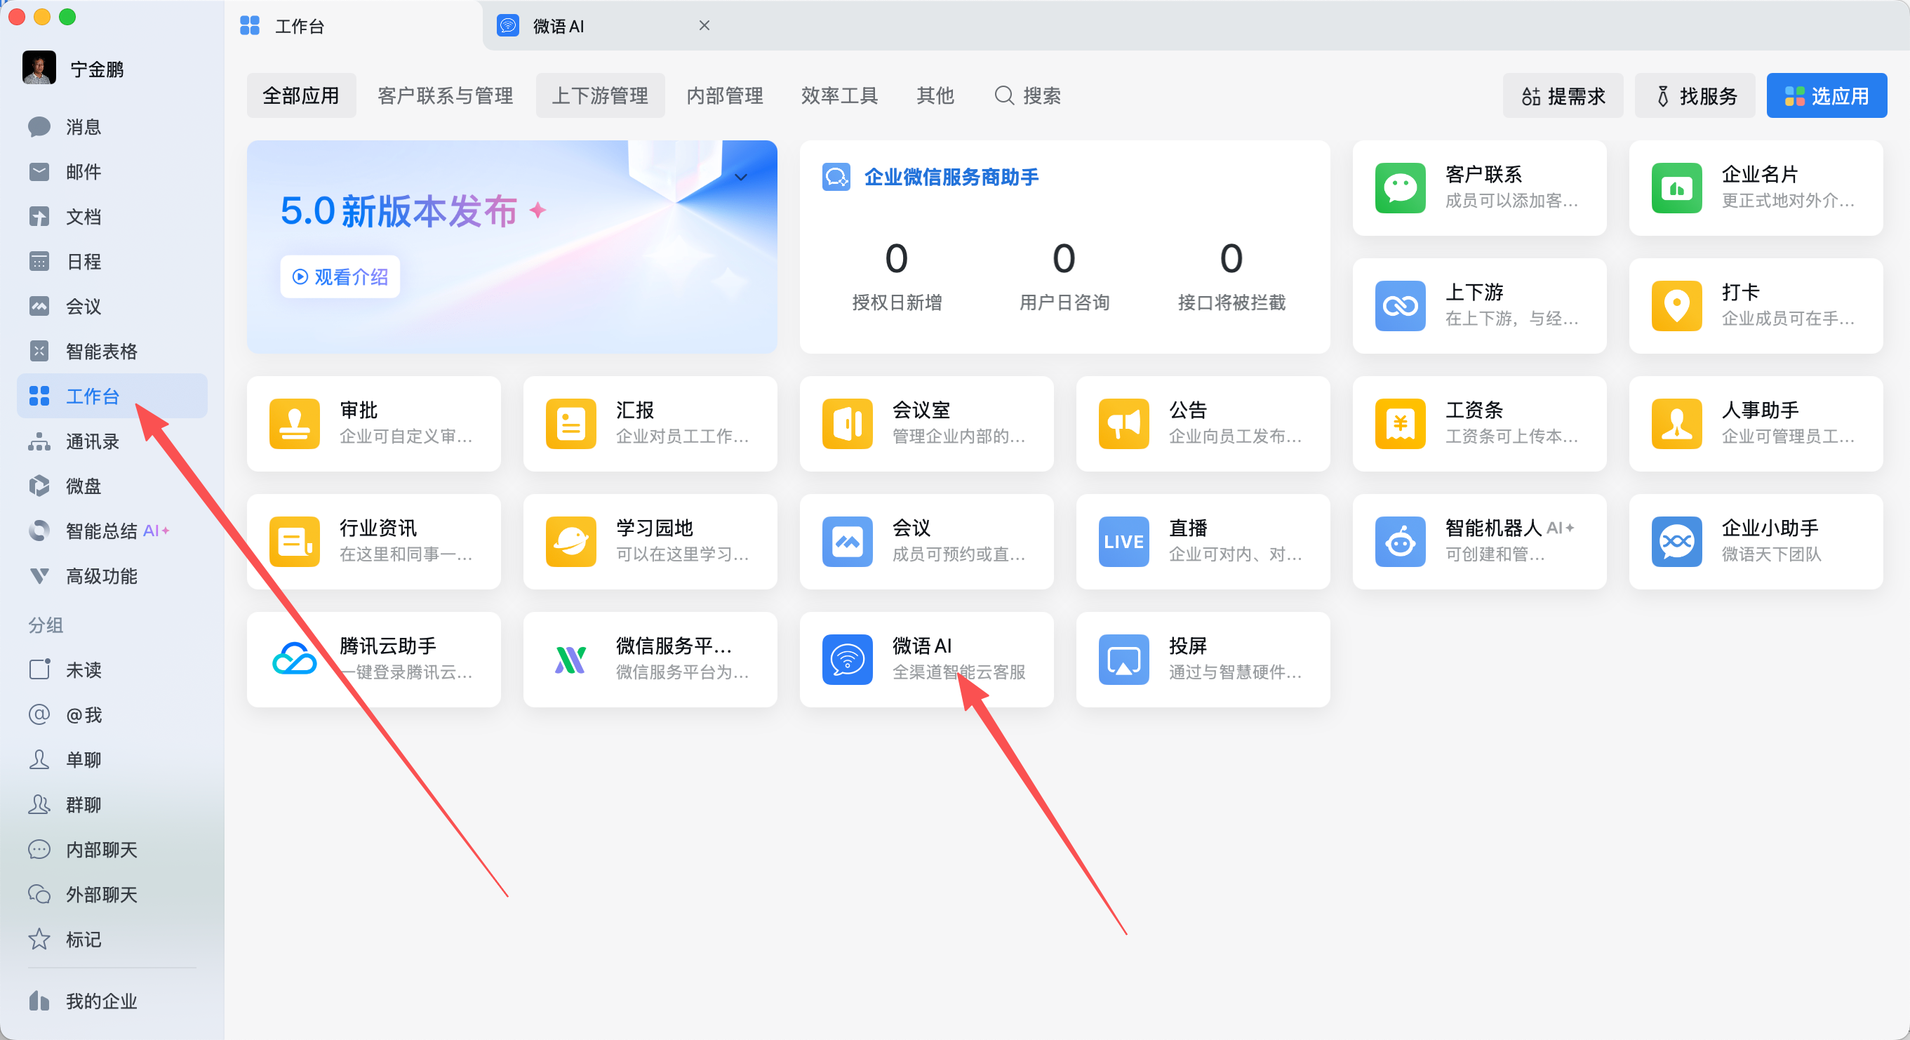The height and width of the screenshot is (1040, 1910).
Task: Open 我的企业 at sidebar bottom
Action: click(112, 1001)
